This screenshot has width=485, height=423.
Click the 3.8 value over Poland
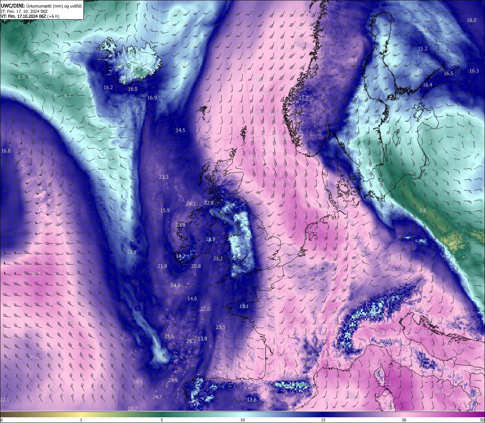pos(422,211)
